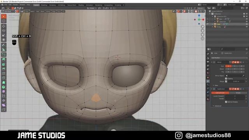
Task: Select the Transform tool
Action: pyautogui.click(x=4, y=40)
